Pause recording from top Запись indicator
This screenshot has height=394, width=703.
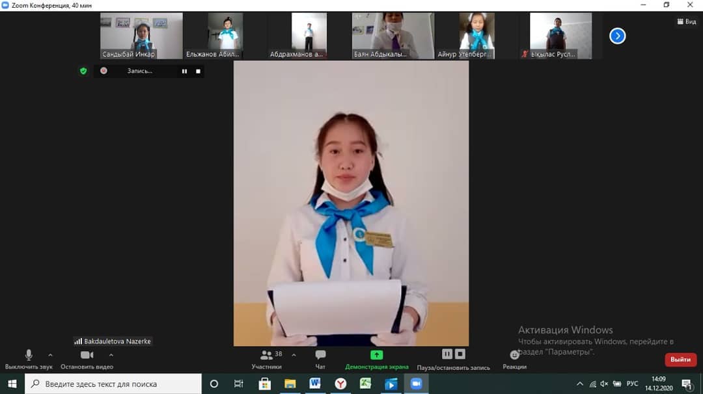tap(184, 71)
